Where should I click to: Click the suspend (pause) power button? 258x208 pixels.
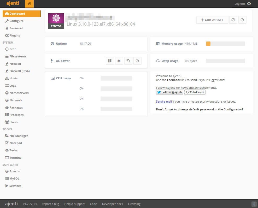(x=110, y=61)
